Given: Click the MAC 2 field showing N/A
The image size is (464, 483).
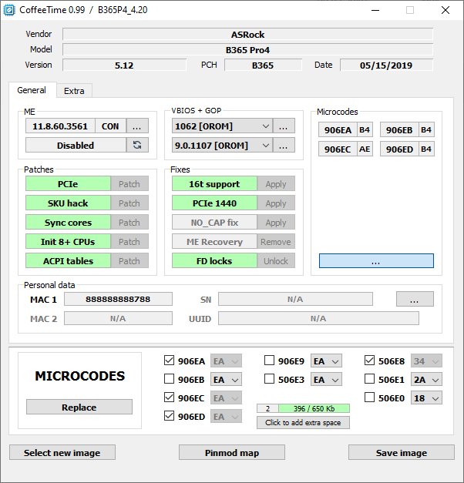Looking at the screenshot, I should tap(118, 318).
